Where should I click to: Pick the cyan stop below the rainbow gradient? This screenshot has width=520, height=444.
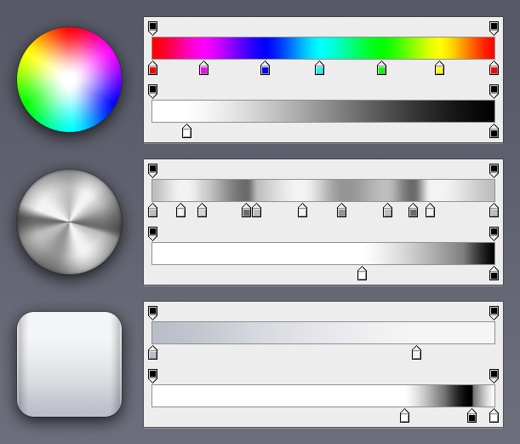[319, 69]
